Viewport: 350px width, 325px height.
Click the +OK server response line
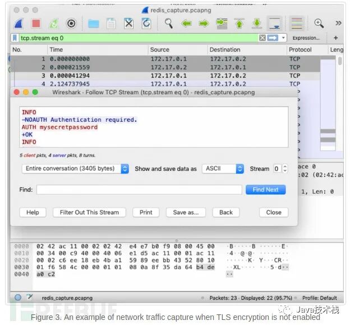point(27,135)
